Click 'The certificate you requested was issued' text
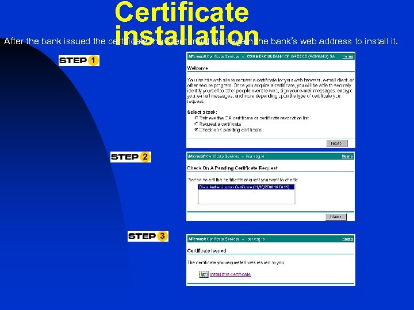Screen dimensions: 414x310 coord(236,262)
